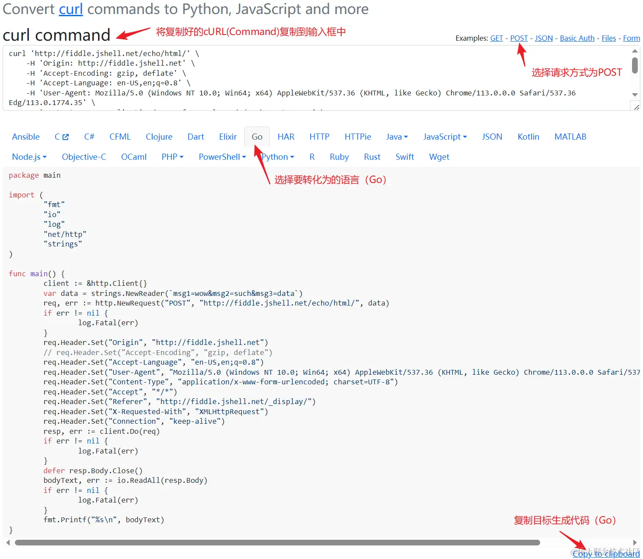Click the textarea scroll up arrow
The image size is (643, 559).
click(635, 51)
